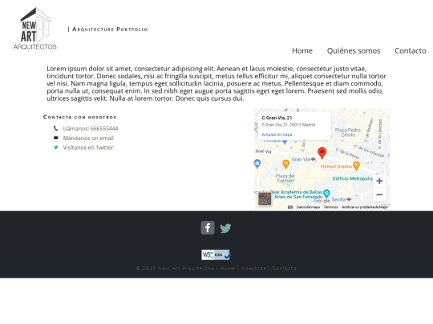The image size is (433, 324).
Task: Click the Gran Vía metro station icon
Action: point(313,159)
